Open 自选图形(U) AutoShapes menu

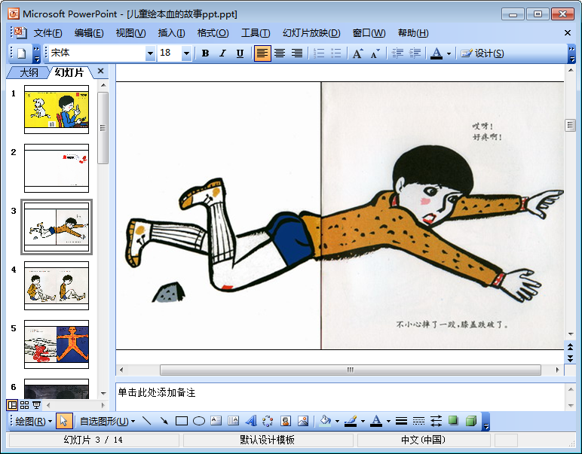(107, 422)
